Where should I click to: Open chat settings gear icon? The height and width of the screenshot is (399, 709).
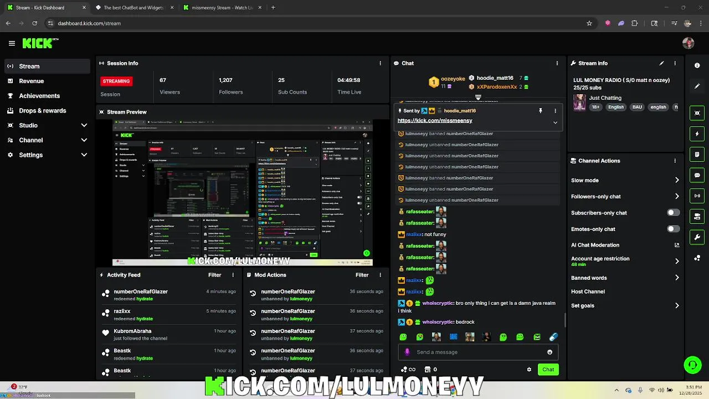tap(529, 370)
